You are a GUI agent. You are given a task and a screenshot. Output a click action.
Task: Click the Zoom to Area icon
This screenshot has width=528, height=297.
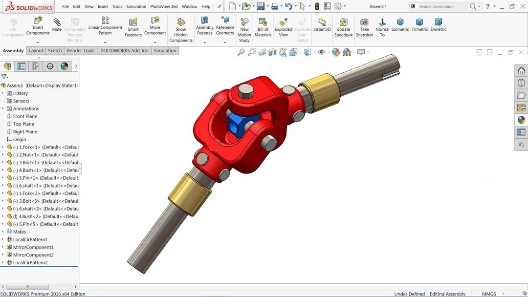point(252,52)
